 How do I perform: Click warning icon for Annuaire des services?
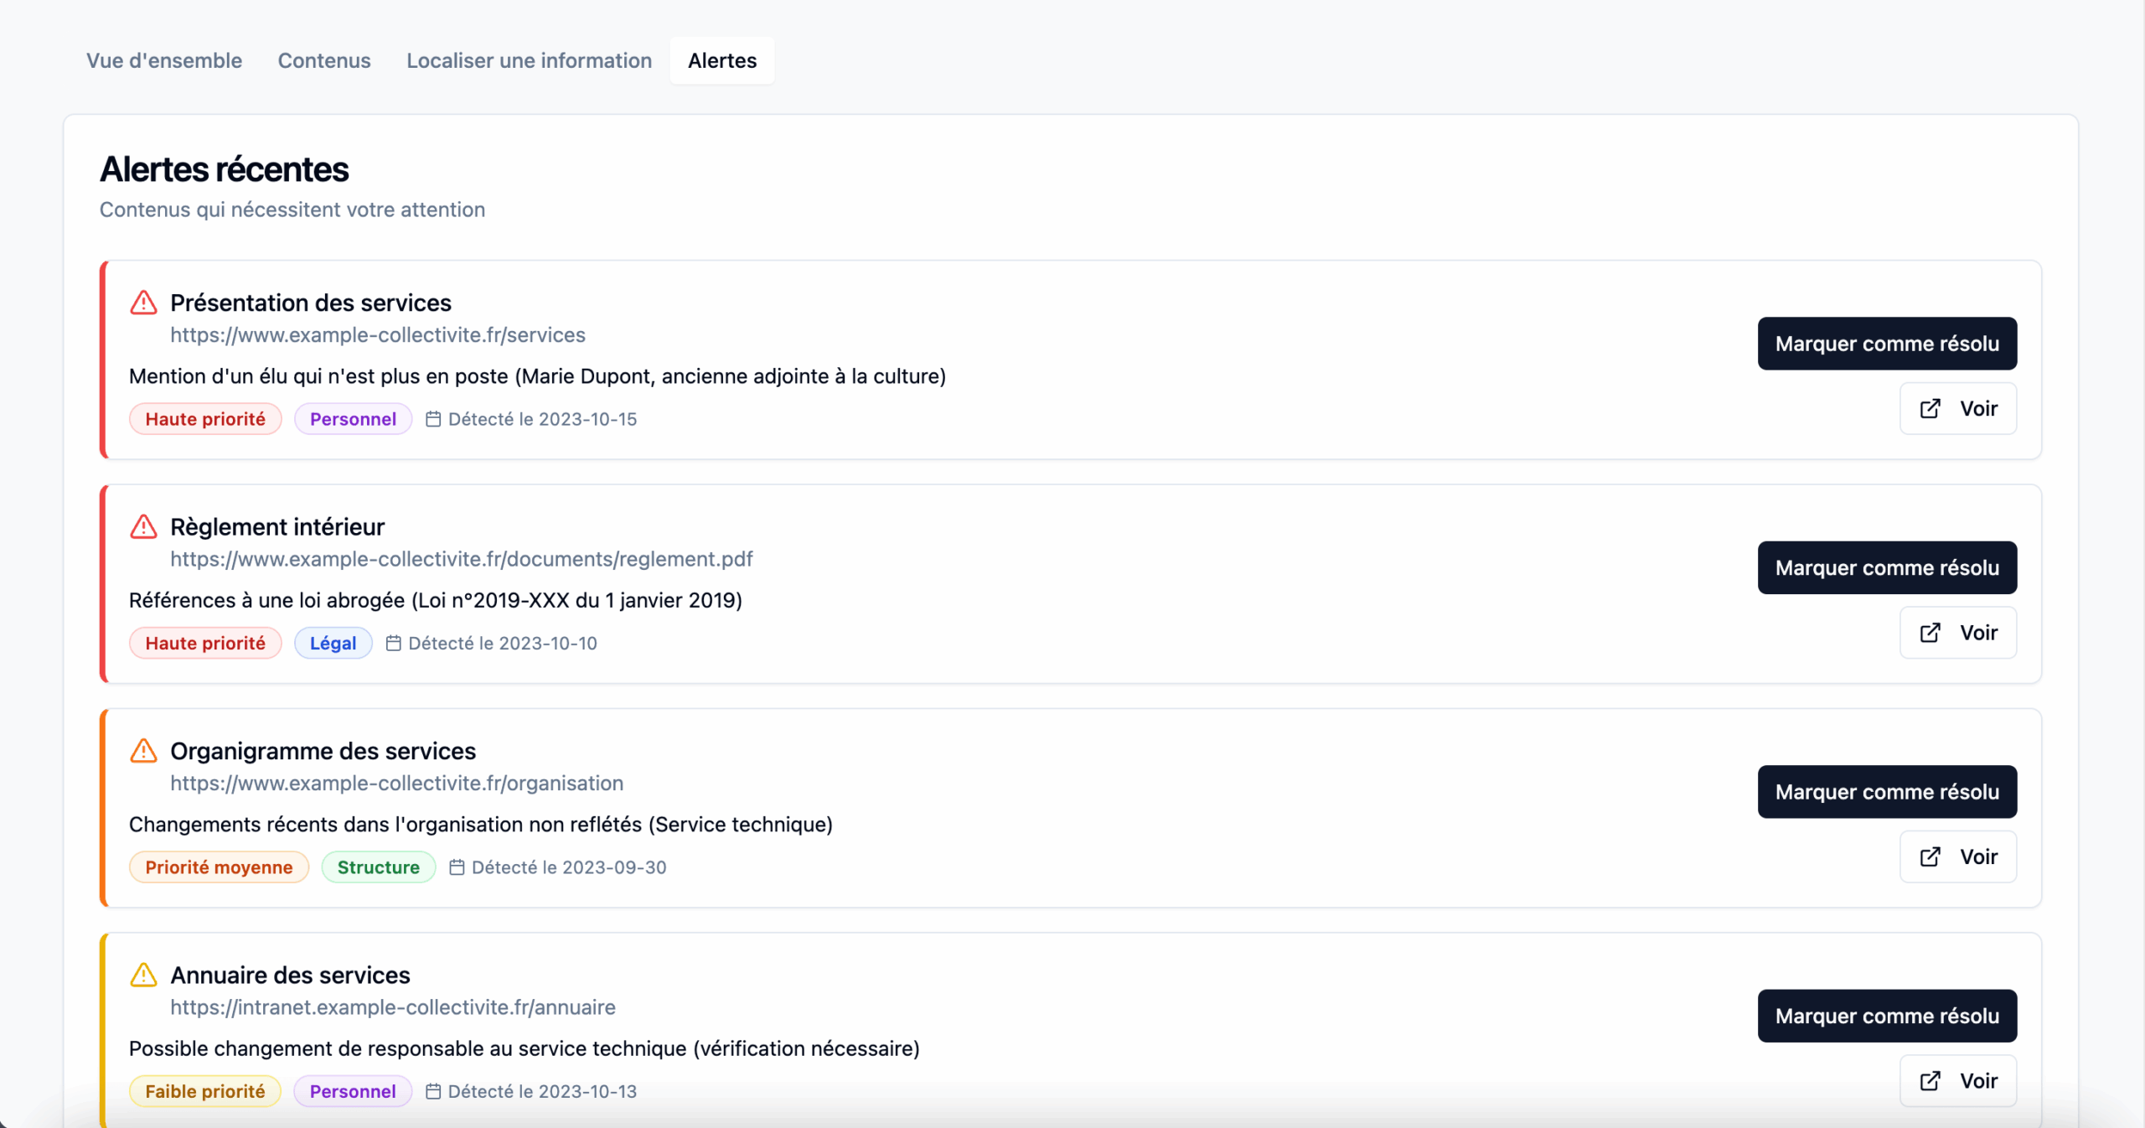click(144, 975)
